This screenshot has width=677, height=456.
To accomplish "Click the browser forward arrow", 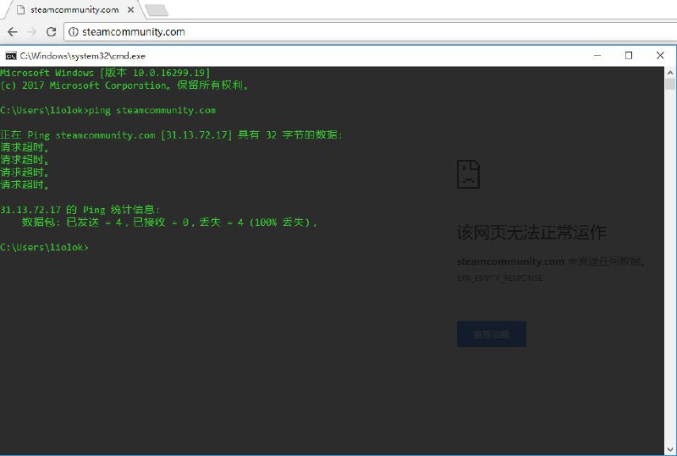I will pos(31,31).
